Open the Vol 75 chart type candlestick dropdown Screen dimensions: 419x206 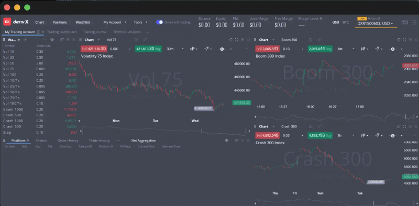click(194, 49)
